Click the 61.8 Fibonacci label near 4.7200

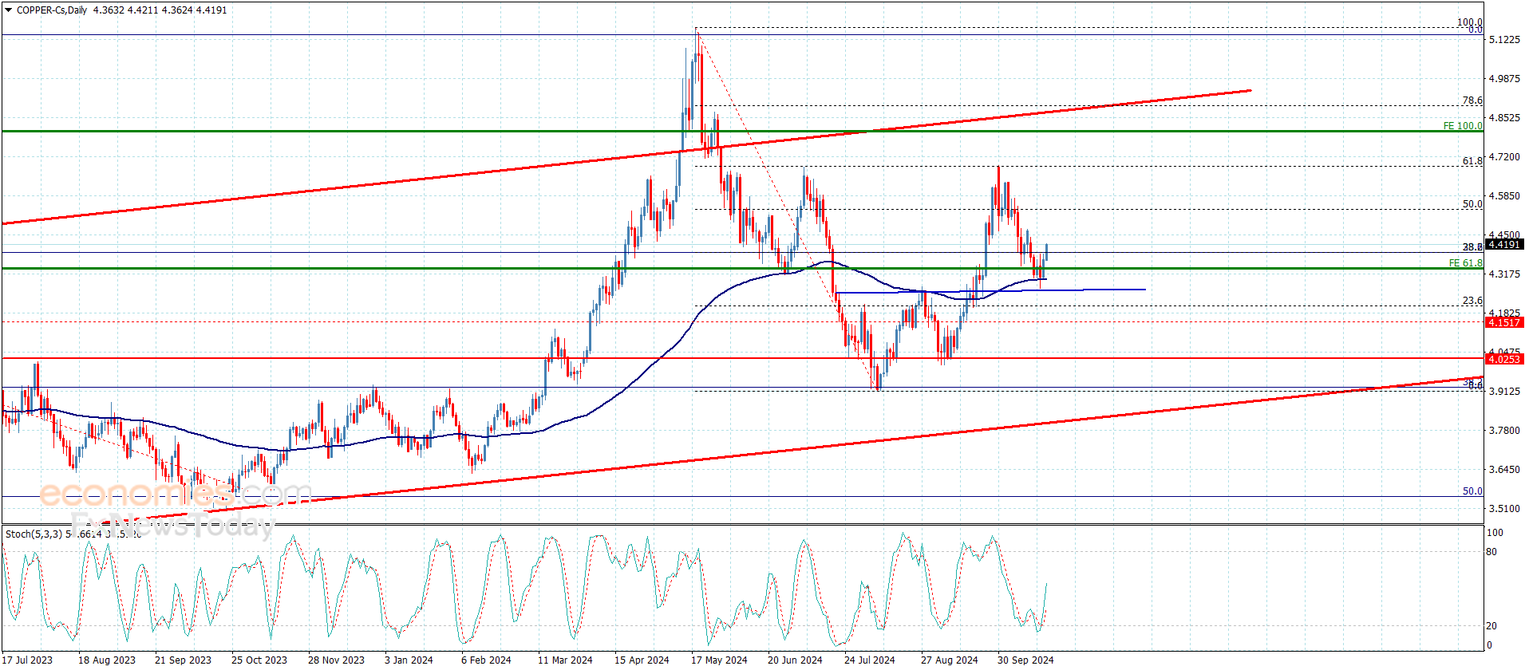1472,161
